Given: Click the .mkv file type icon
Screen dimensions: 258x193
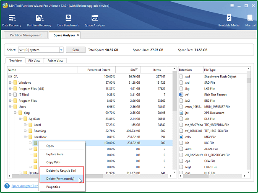Looking at the screenshot, I should [181, 137].
